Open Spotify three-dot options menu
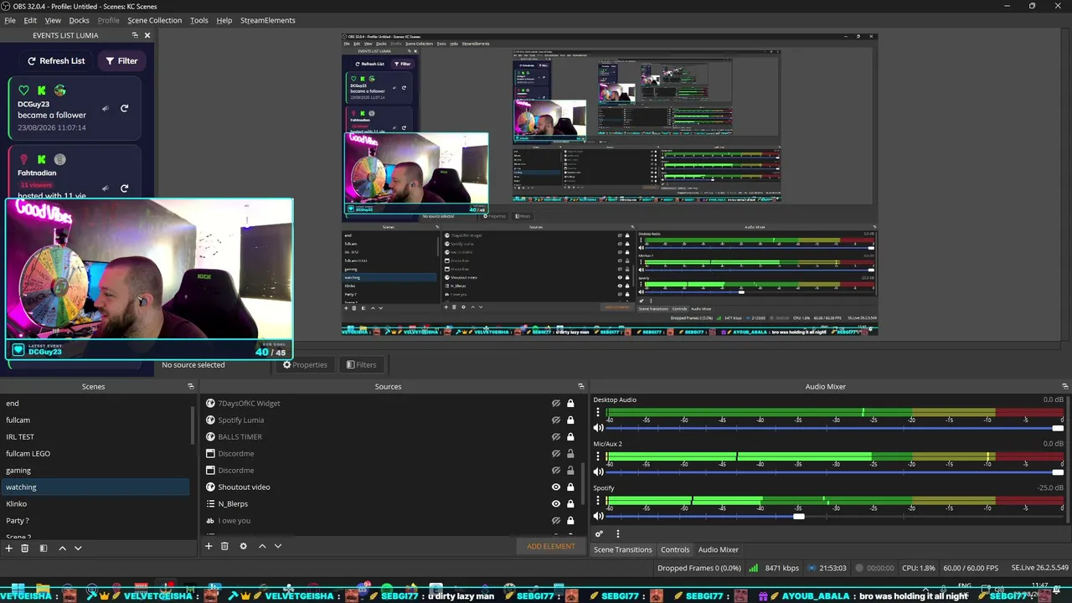The height and width of the screenshot is (603, 1072). pyautogui.click(x=598, y=500)
